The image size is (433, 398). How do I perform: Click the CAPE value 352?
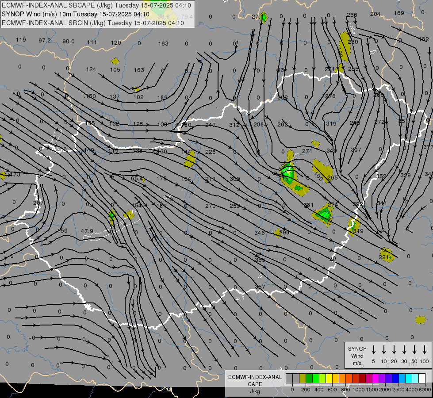[x=381, y=176]
